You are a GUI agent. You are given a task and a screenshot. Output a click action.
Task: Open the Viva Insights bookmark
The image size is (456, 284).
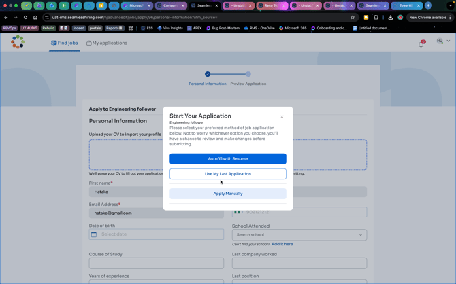tap(170, 29)
